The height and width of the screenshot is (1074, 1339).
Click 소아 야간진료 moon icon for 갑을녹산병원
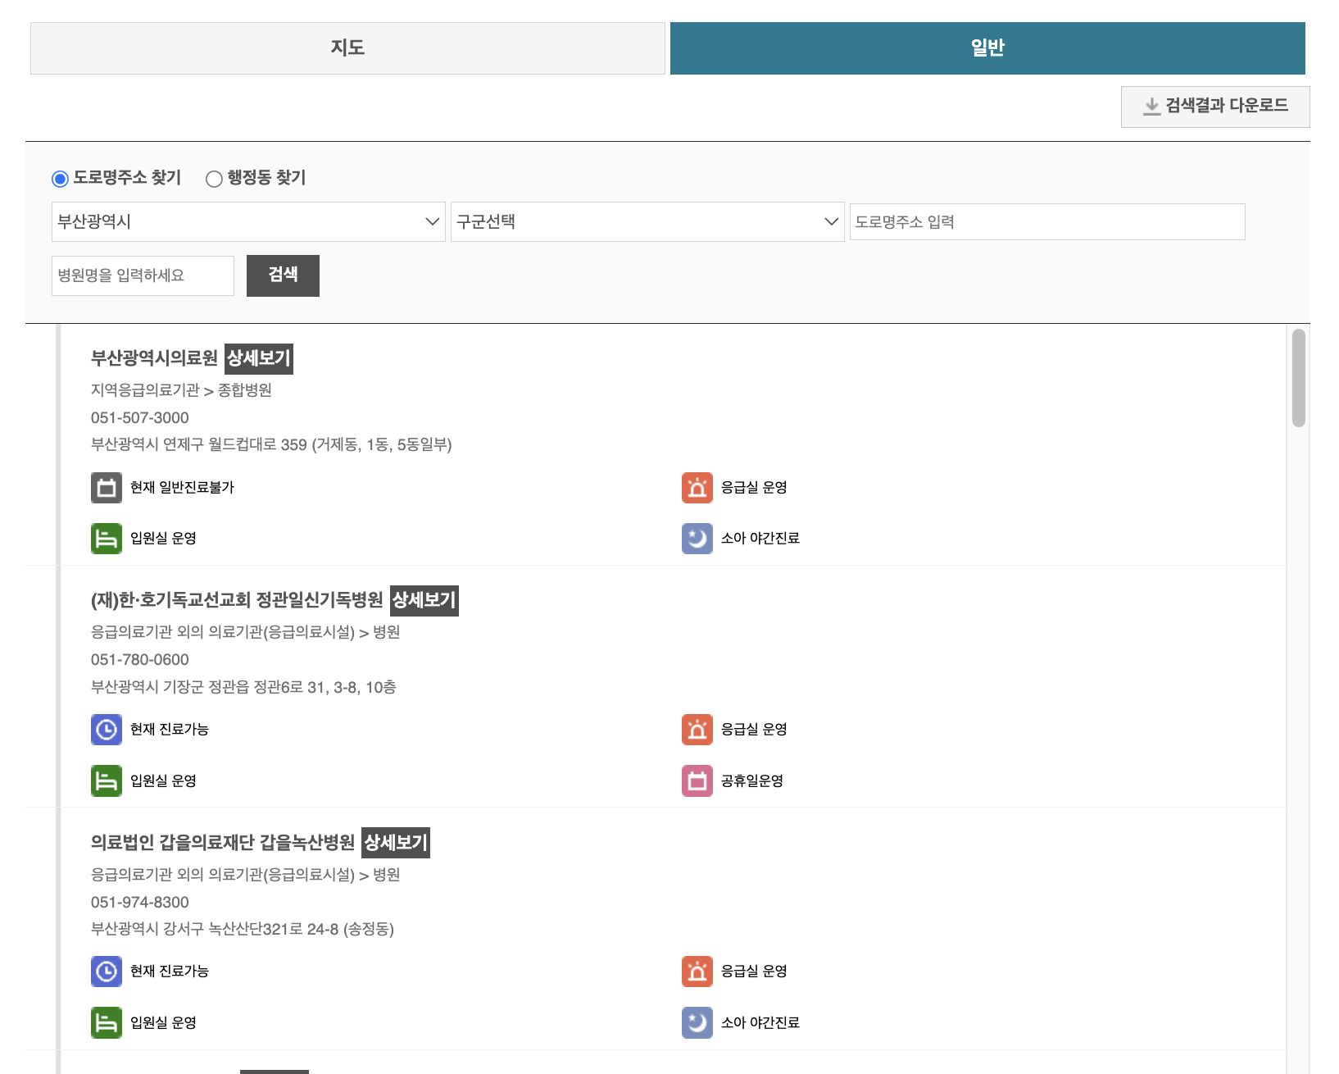(697, 1023)
